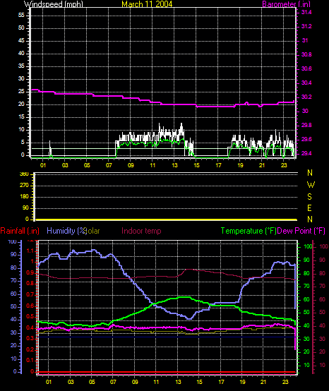Click the Windspeed (mph) axis title
The width and height of the screenshot is (329, 391).
(x=54, y=4)
